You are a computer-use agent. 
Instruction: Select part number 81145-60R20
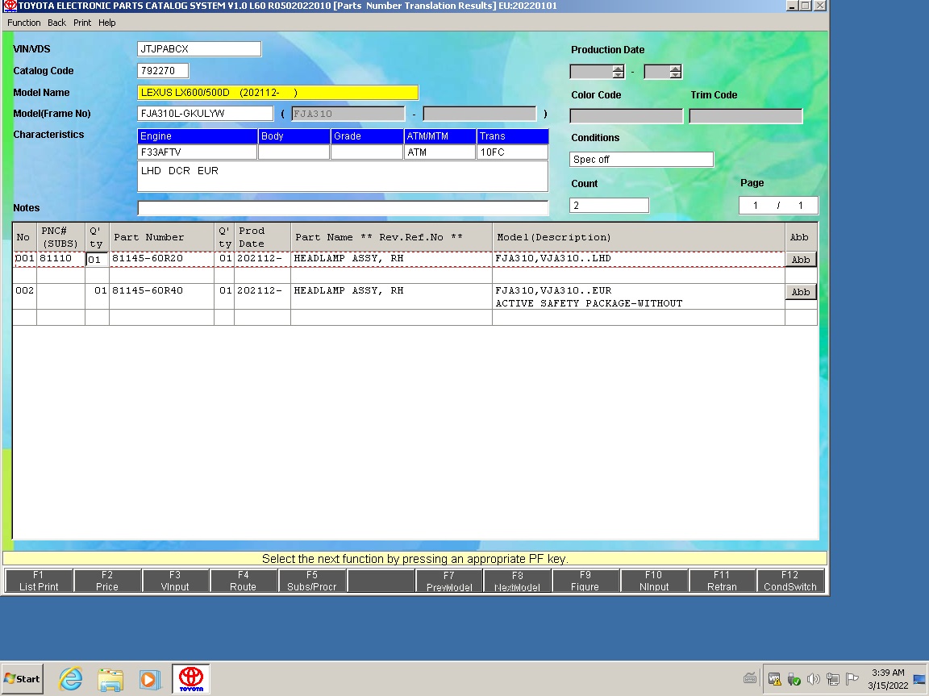pos(148,258)
